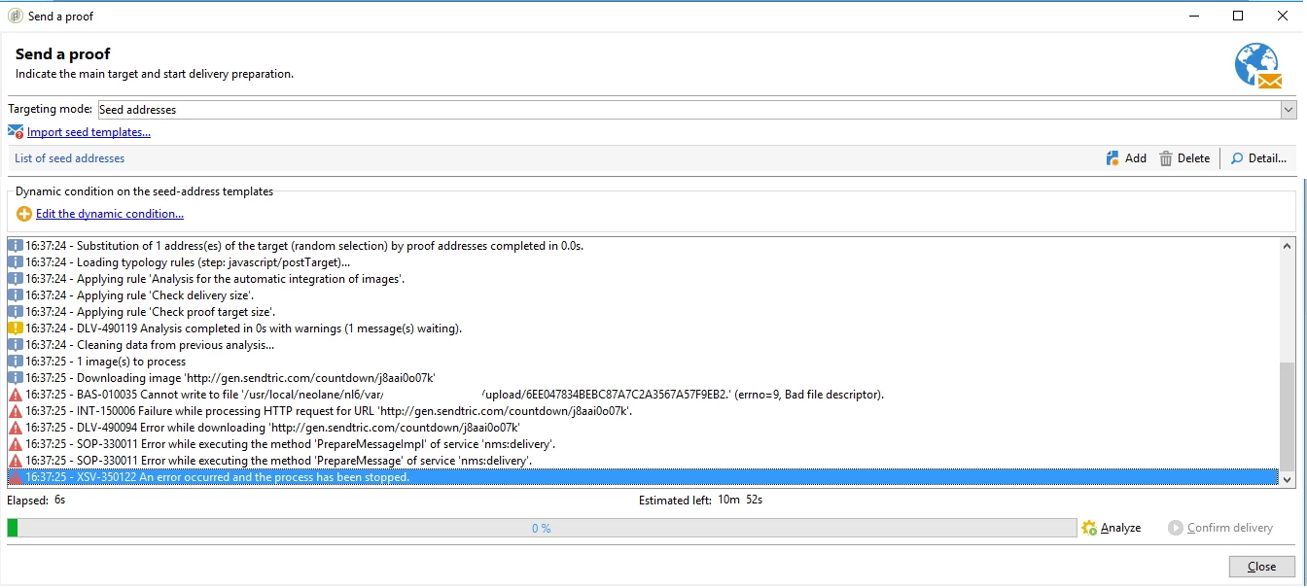The height and width of the screenshot is (588, 1307).
Task: Click error icon on DLV-490094 line
Action: click(15, 428)
